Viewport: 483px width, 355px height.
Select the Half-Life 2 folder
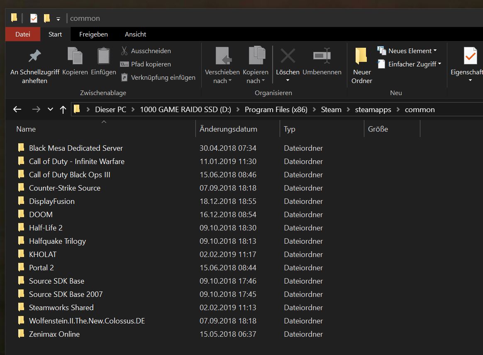click(46, 228)
